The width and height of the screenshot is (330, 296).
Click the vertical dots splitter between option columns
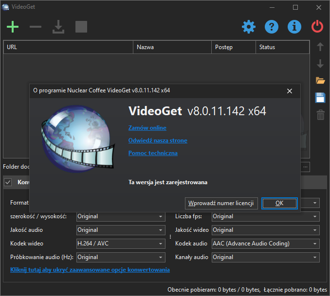pos(170,237)
